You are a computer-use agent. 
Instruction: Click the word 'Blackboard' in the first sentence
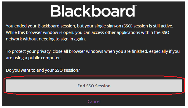(x=49, y=26)
